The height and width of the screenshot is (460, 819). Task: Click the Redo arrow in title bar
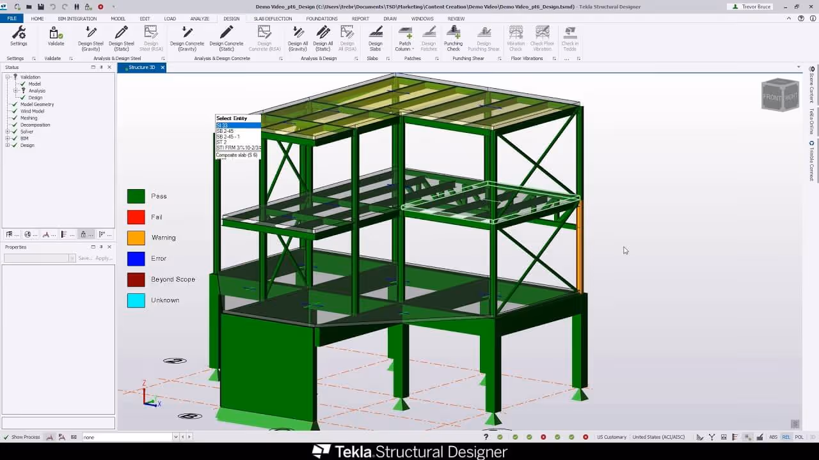[65, 6]
